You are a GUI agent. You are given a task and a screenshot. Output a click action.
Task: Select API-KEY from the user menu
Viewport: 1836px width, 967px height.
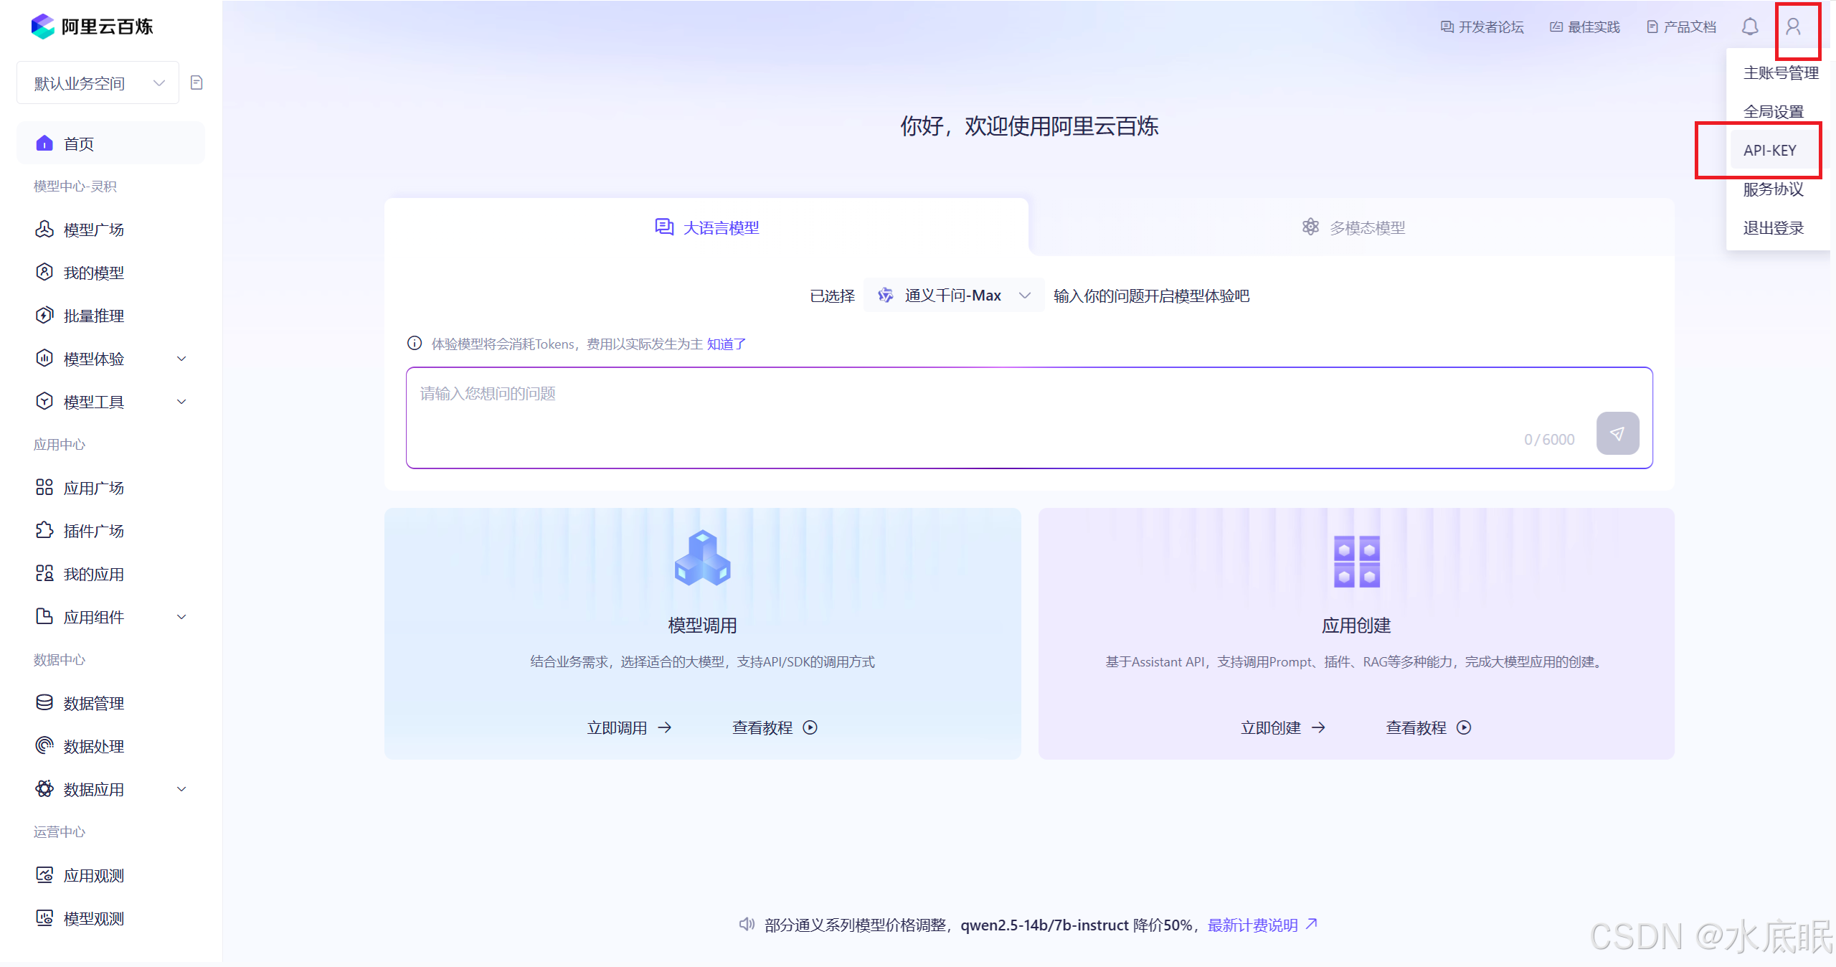[x=1769, y=151]
